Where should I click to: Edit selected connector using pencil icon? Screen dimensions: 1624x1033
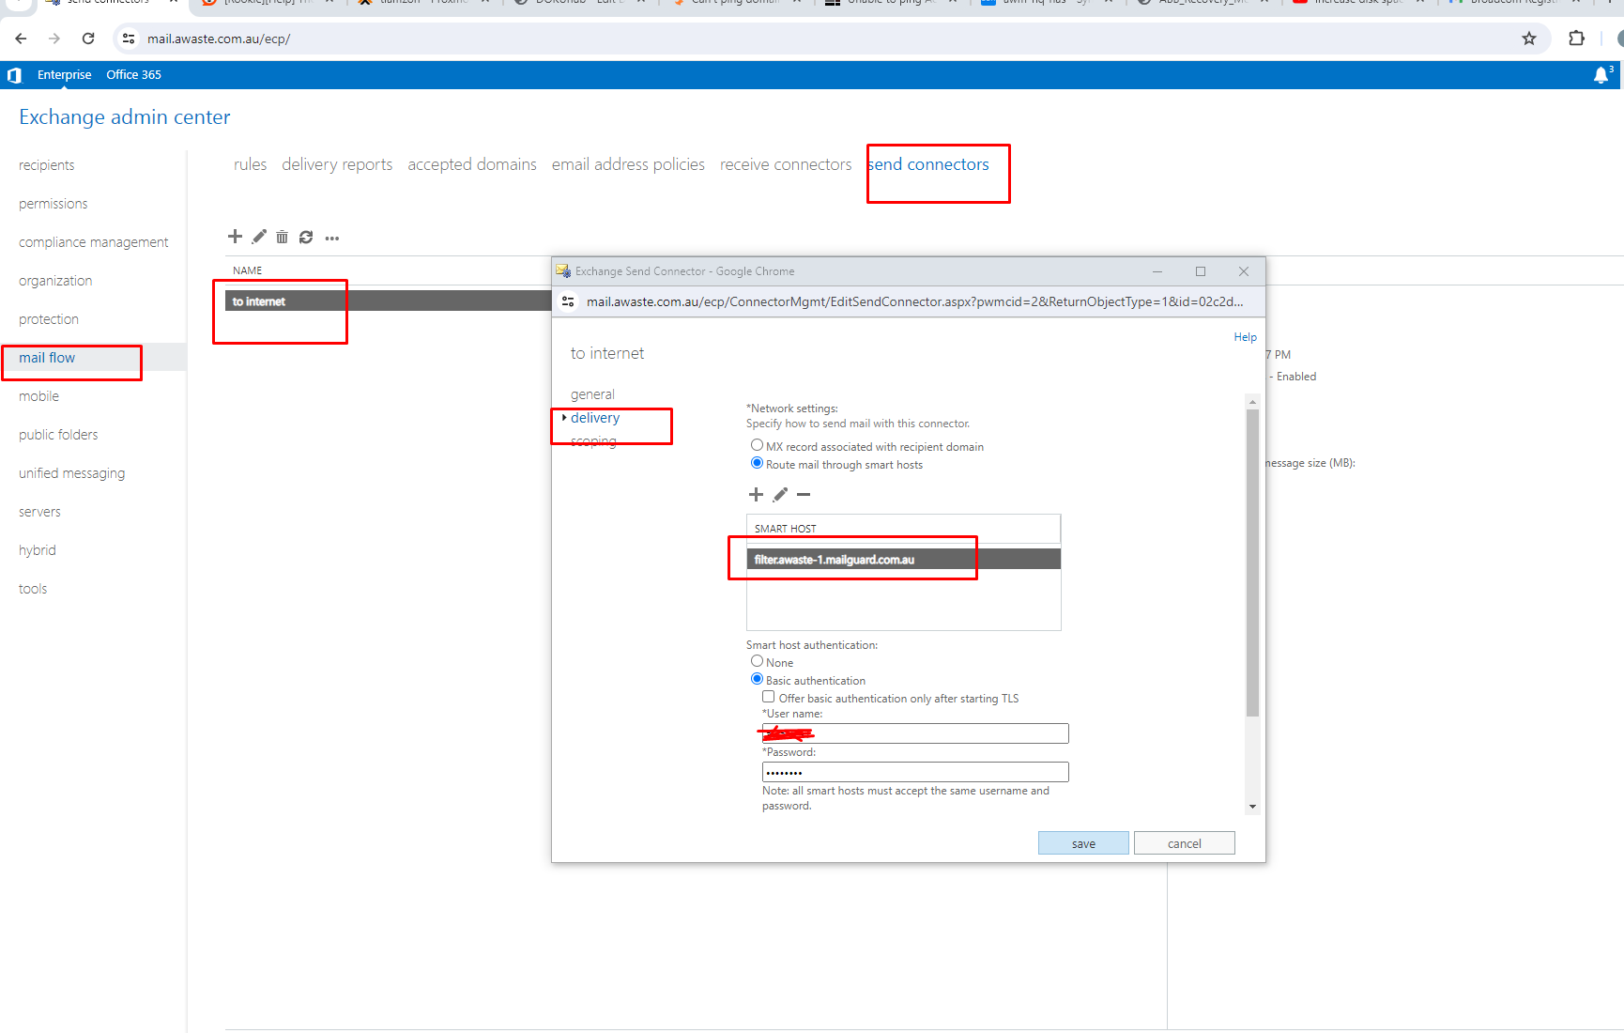[x=259, y=237]
